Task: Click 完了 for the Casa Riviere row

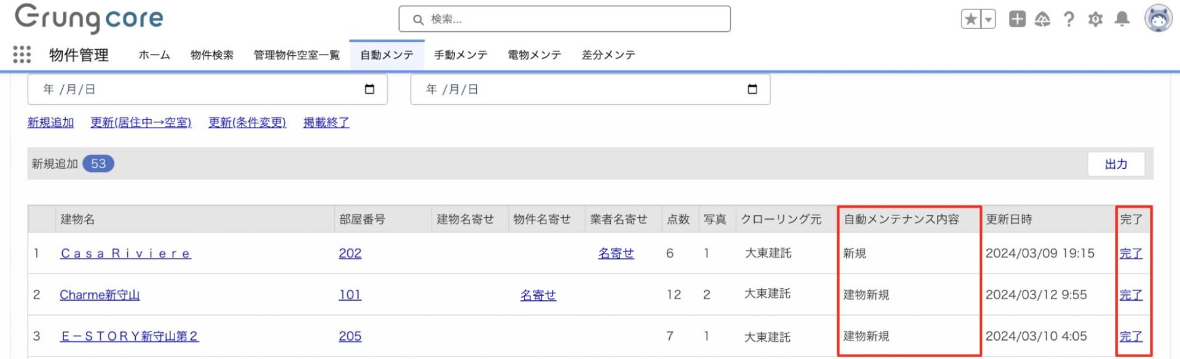Action: click(x=1130, y=253)
